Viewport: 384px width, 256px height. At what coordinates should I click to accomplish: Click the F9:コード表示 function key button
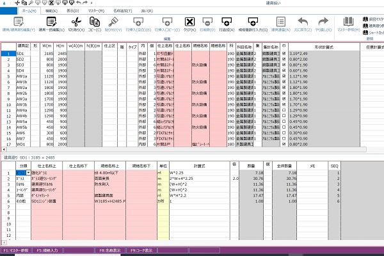coord(141,250)
